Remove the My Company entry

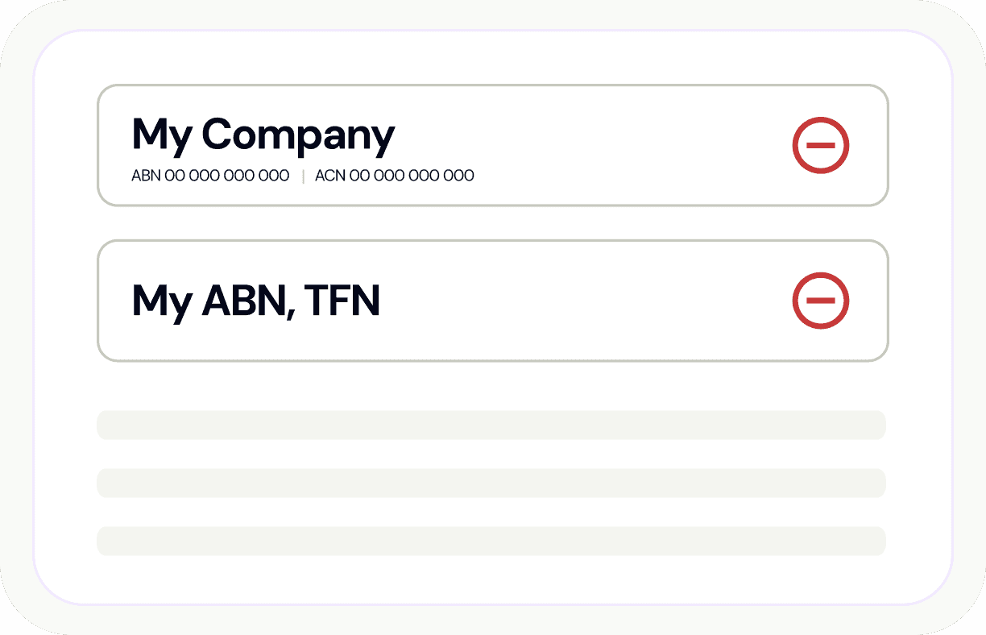820,146
